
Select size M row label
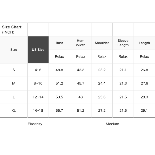tap(14, 83)
